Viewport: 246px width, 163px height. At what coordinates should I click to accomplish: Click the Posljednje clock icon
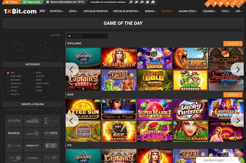pyautogui.click(x=45, y=47)
